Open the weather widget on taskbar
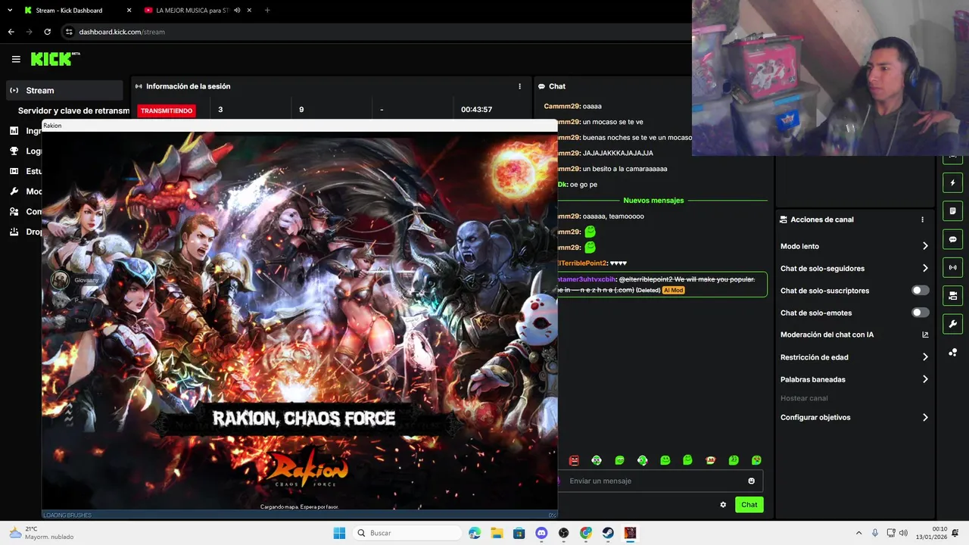The width and height of the screenshot is (969, 545). coord(41,533)
